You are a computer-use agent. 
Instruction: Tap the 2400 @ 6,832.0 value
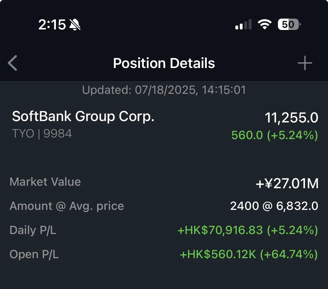pos(274,206)
